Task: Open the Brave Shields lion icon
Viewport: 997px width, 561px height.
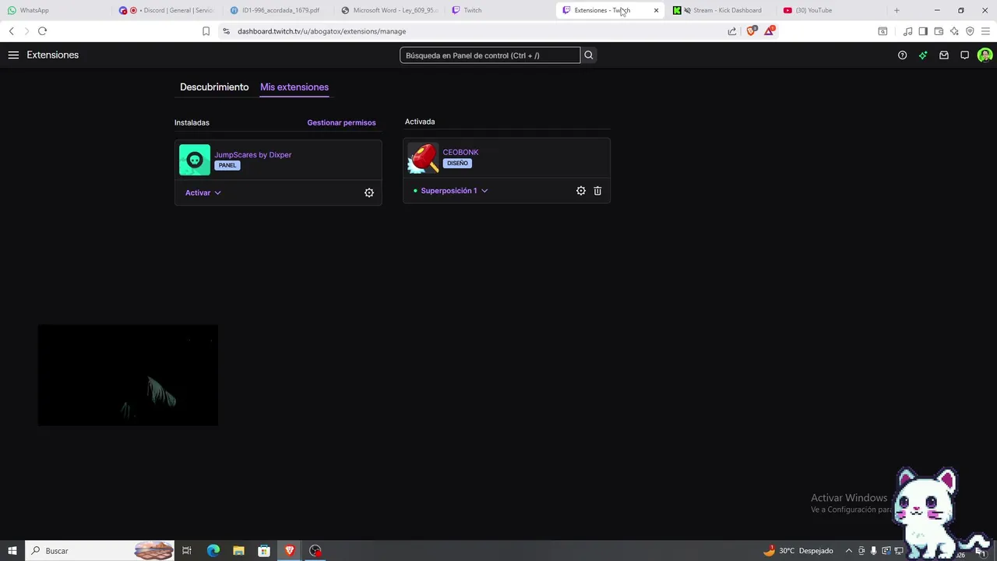Action: pos(751,31)
